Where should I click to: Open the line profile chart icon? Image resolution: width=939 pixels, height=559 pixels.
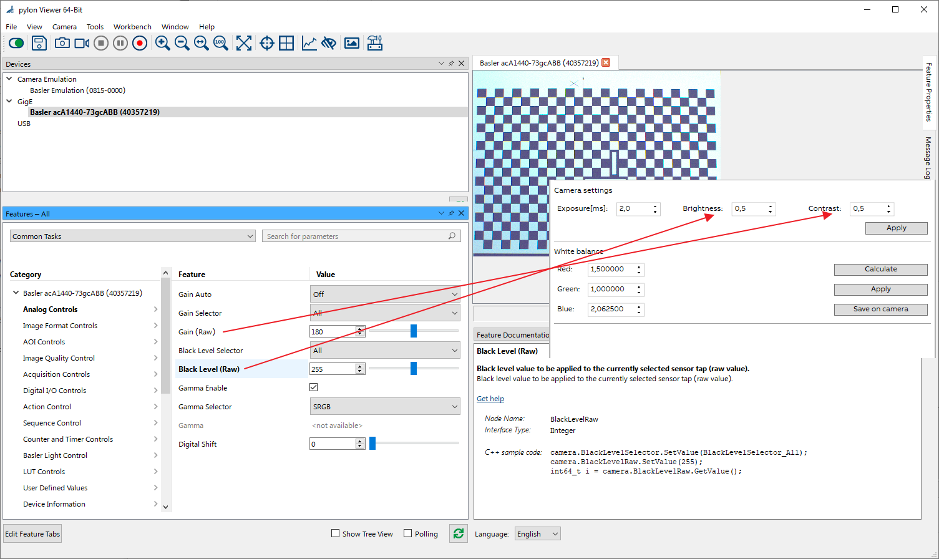click(309, 43)
